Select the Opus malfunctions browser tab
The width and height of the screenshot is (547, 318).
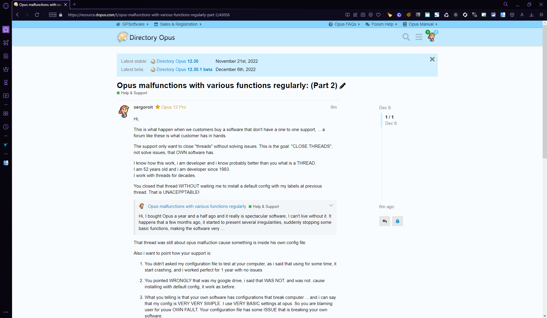(x=41, y=5)
